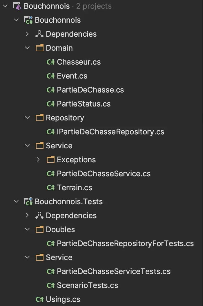Click the Bouchonnois solution icon
The height and width of the screenshot is (306, 203).
click(x=17, y=6)
